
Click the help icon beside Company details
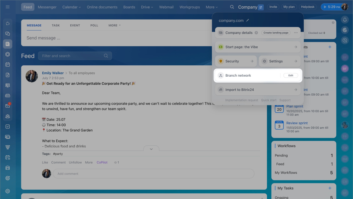tap(256, 33)
